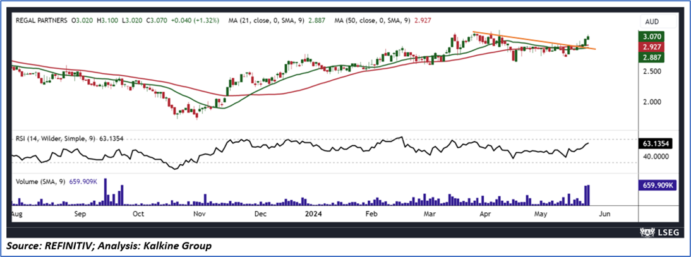Viewport: 691px width, 257px height.
Task: Click the Nov time axis label
Action: (x=200, y=214)
